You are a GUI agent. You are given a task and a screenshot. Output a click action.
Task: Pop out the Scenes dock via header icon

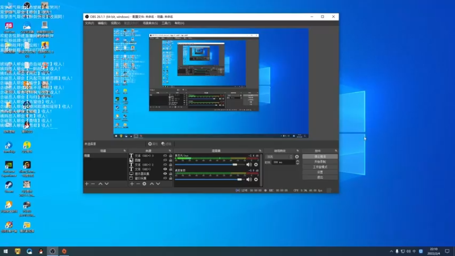tap(125, 151)
